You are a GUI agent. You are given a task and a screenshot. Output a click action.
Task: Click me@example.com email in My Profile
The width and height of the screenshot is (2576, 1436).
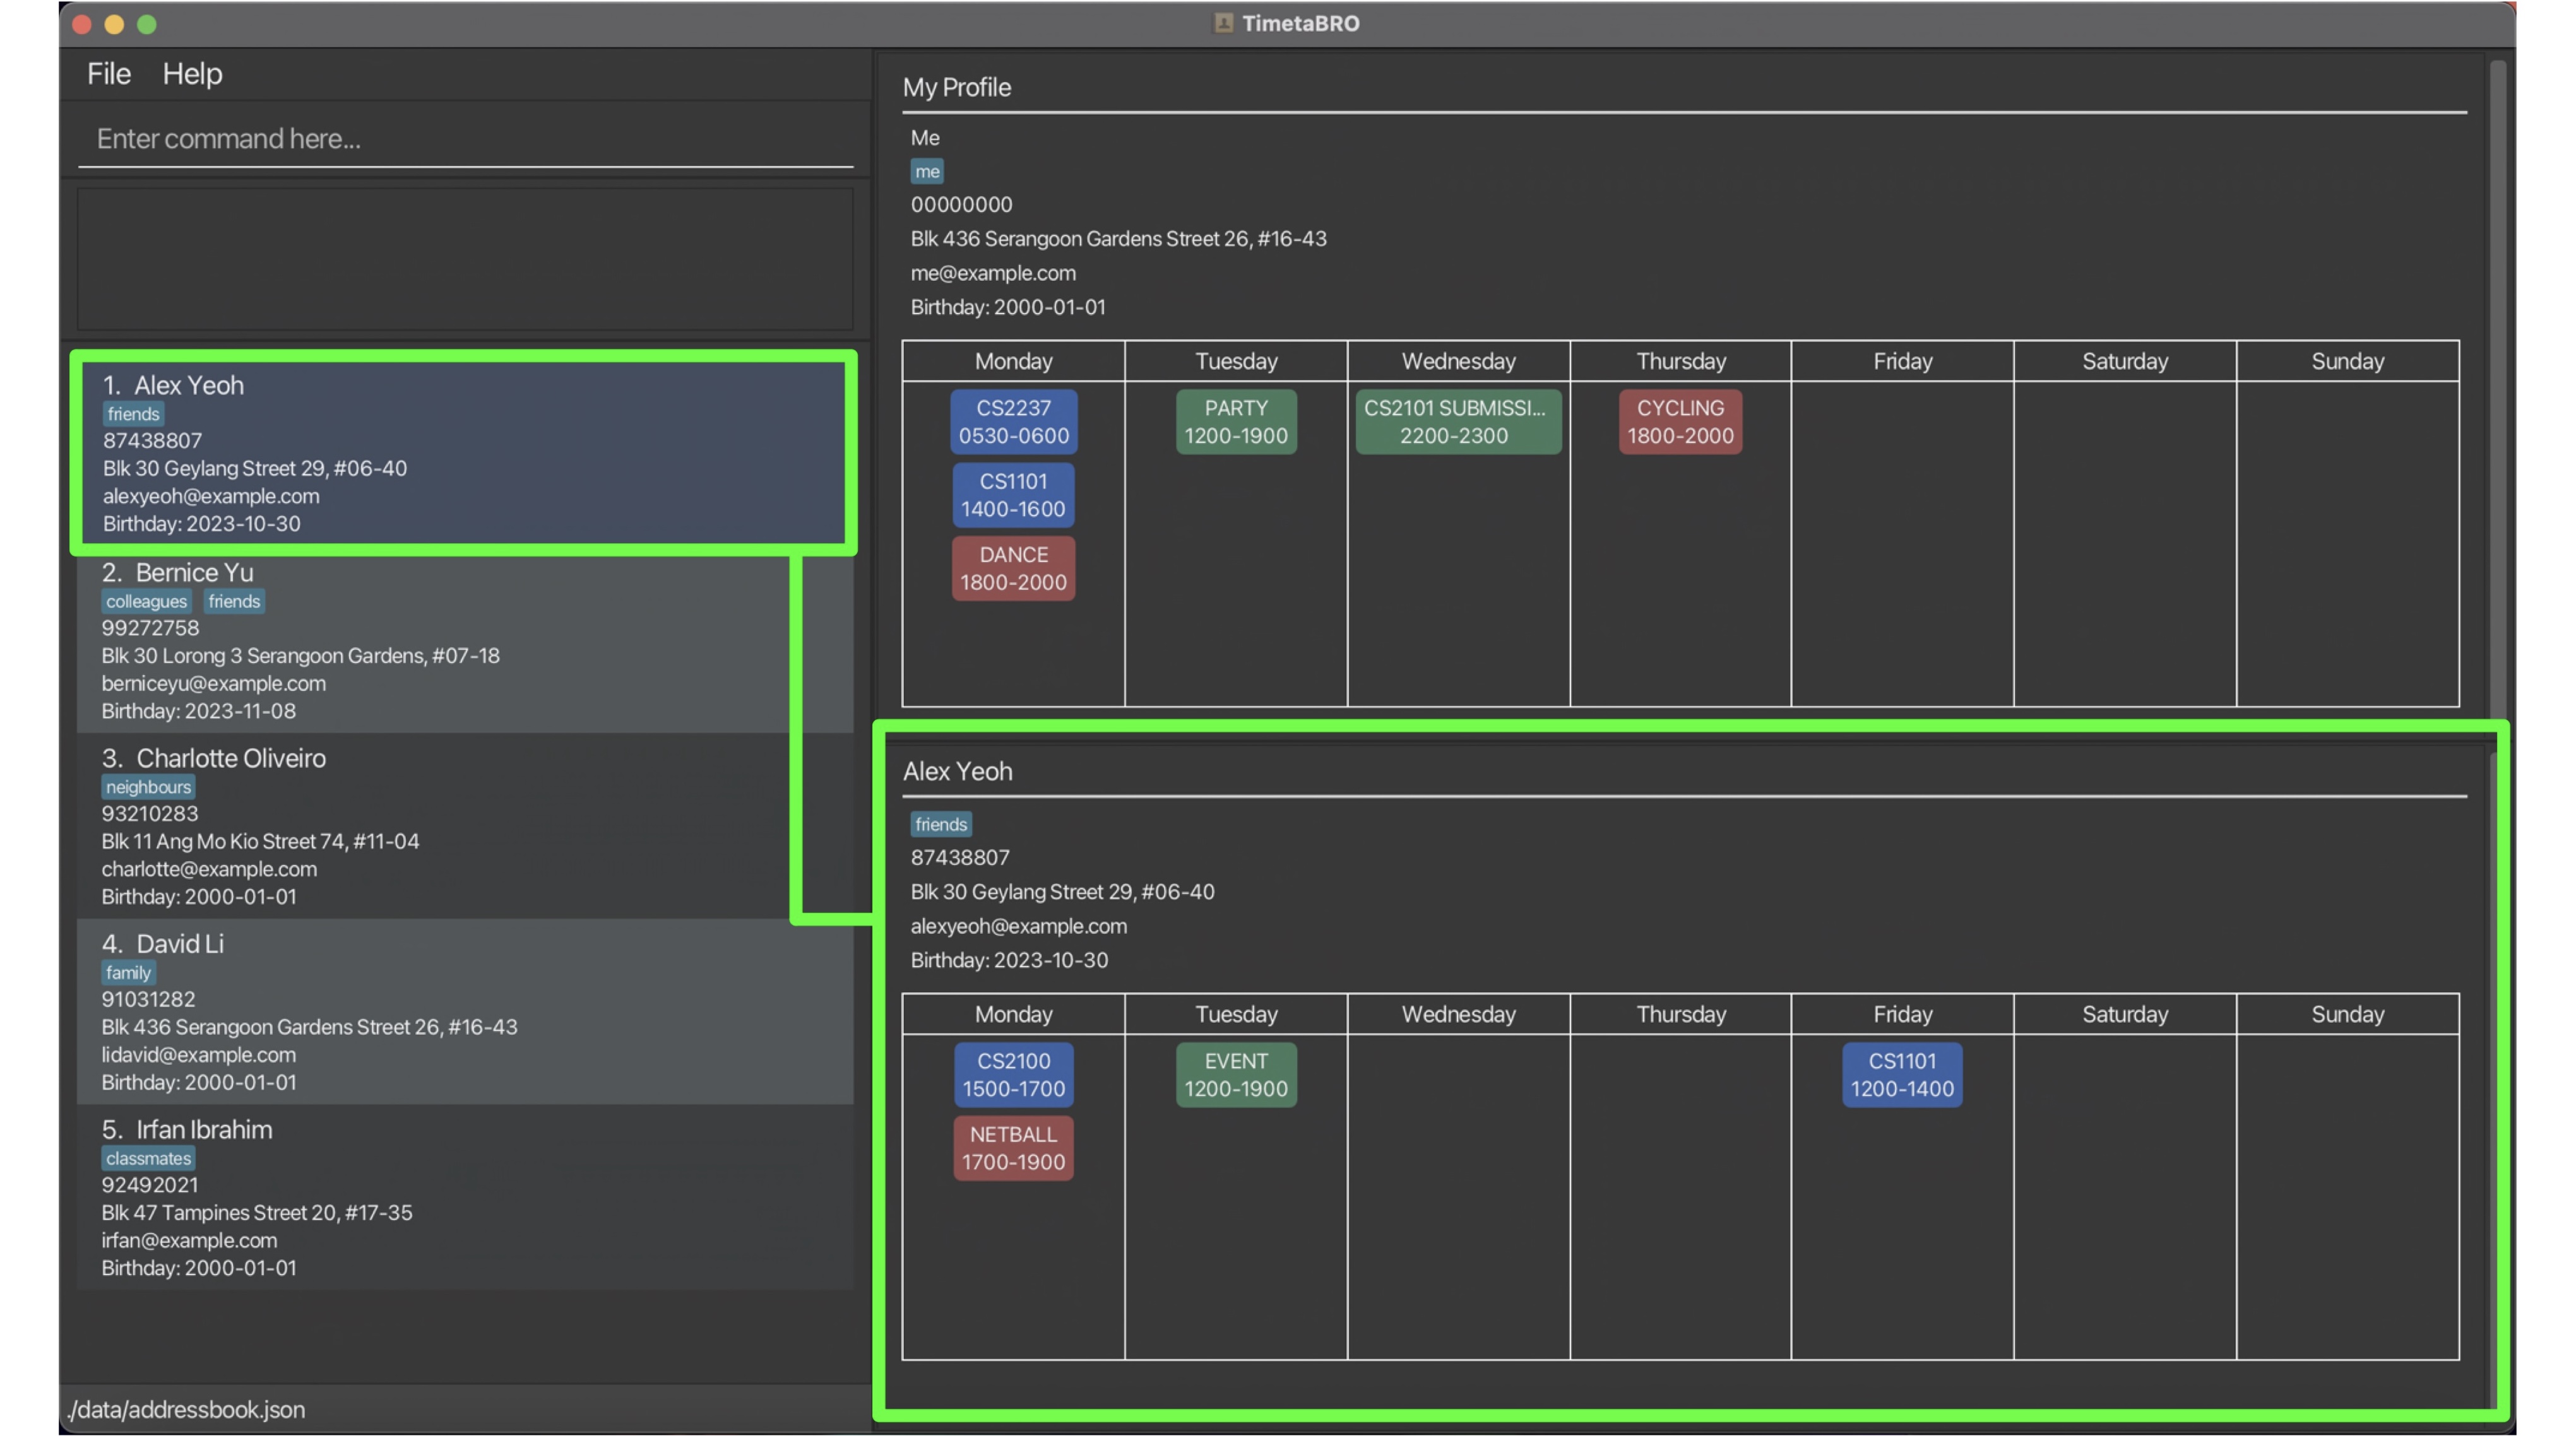click(993, 273)
